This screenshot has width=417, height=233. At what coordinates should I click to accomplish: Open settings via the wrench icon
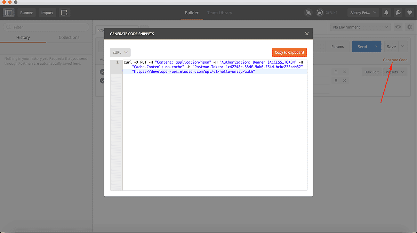coord(398,13)
